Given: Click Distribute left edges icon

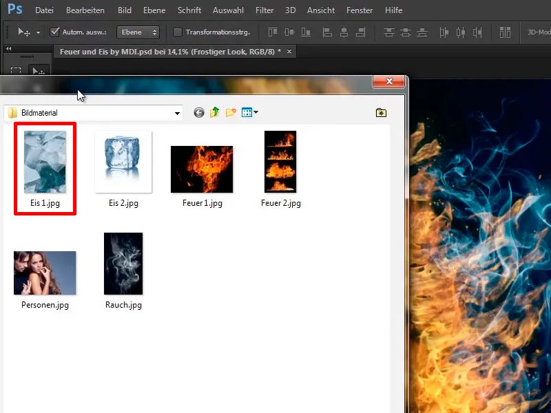Looking at the screenshot, I should [444, 32].
